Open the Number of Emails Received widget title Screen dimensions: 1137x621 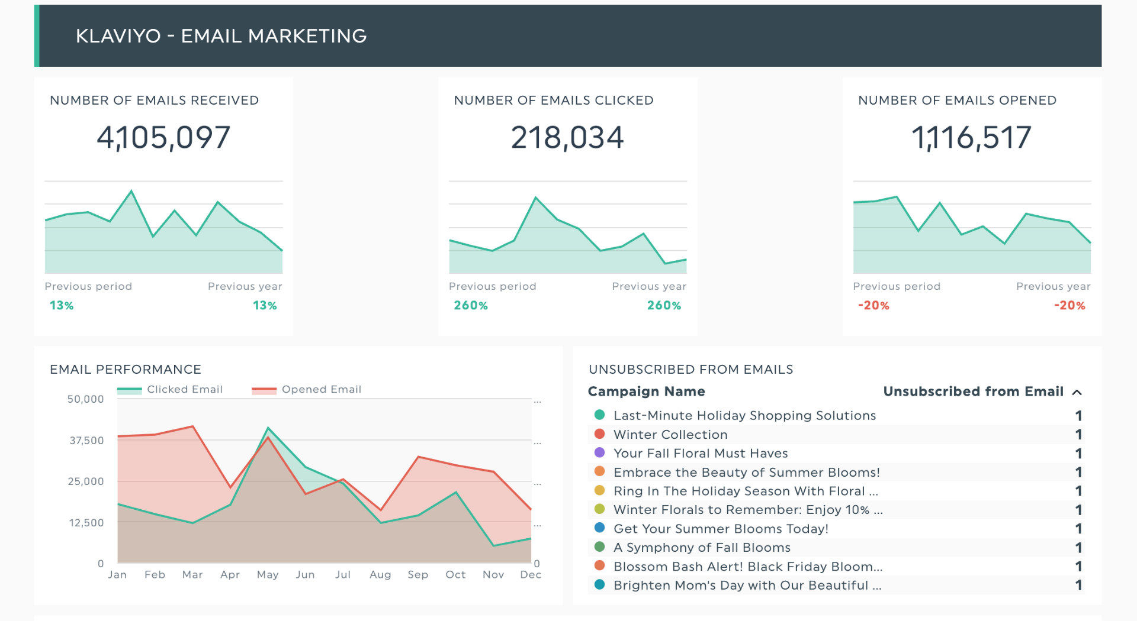click(x=154, y=101)
